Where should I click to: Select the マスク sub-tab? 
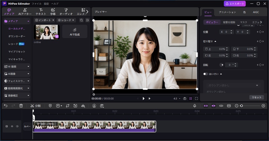tap(243, 22)
